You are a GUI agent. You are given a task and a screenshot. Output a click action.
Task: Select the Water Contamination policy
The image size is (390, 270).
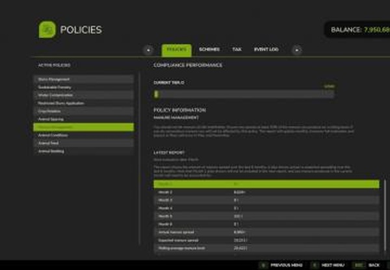point(84,95)
